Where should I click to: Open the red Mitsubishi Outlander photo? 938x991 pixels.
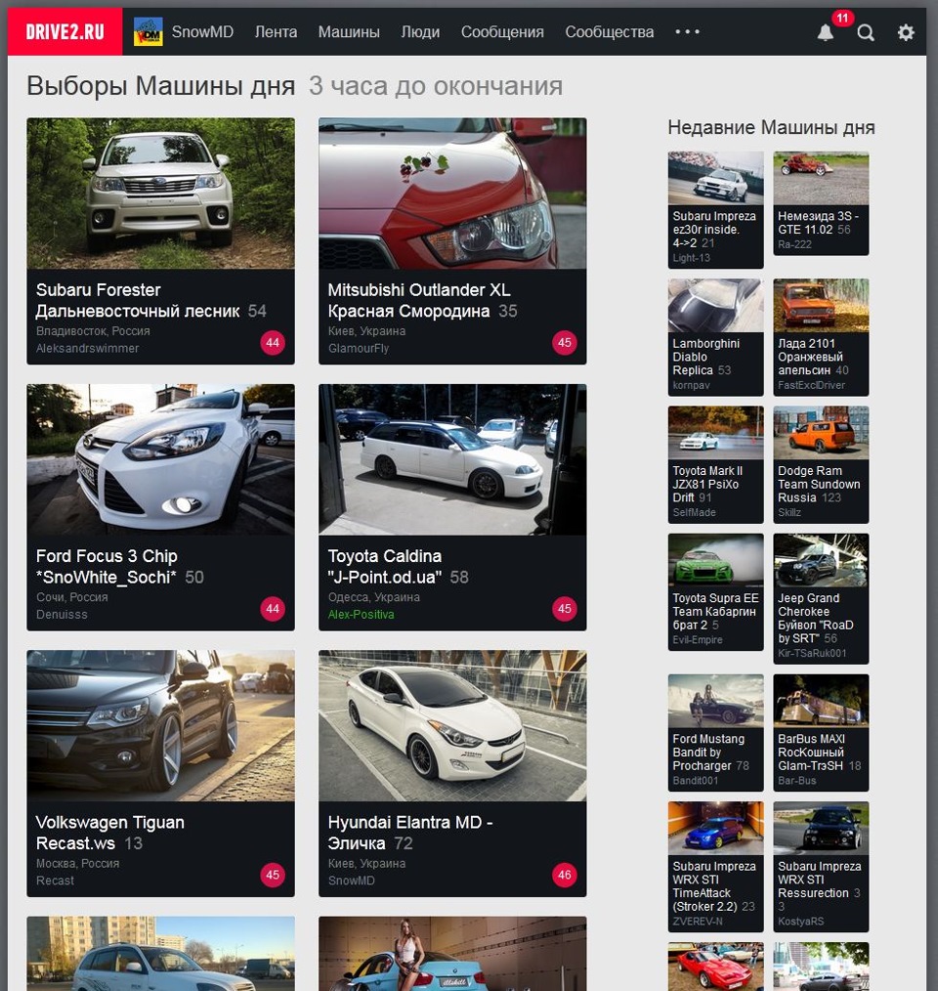(452, 194)
